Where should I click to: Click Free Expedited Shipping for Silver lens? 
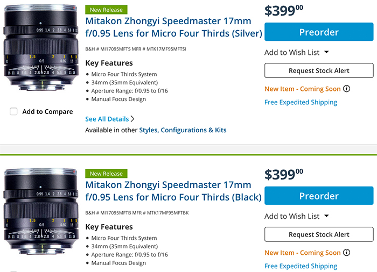pyautogui.click(x=301, y=102)
